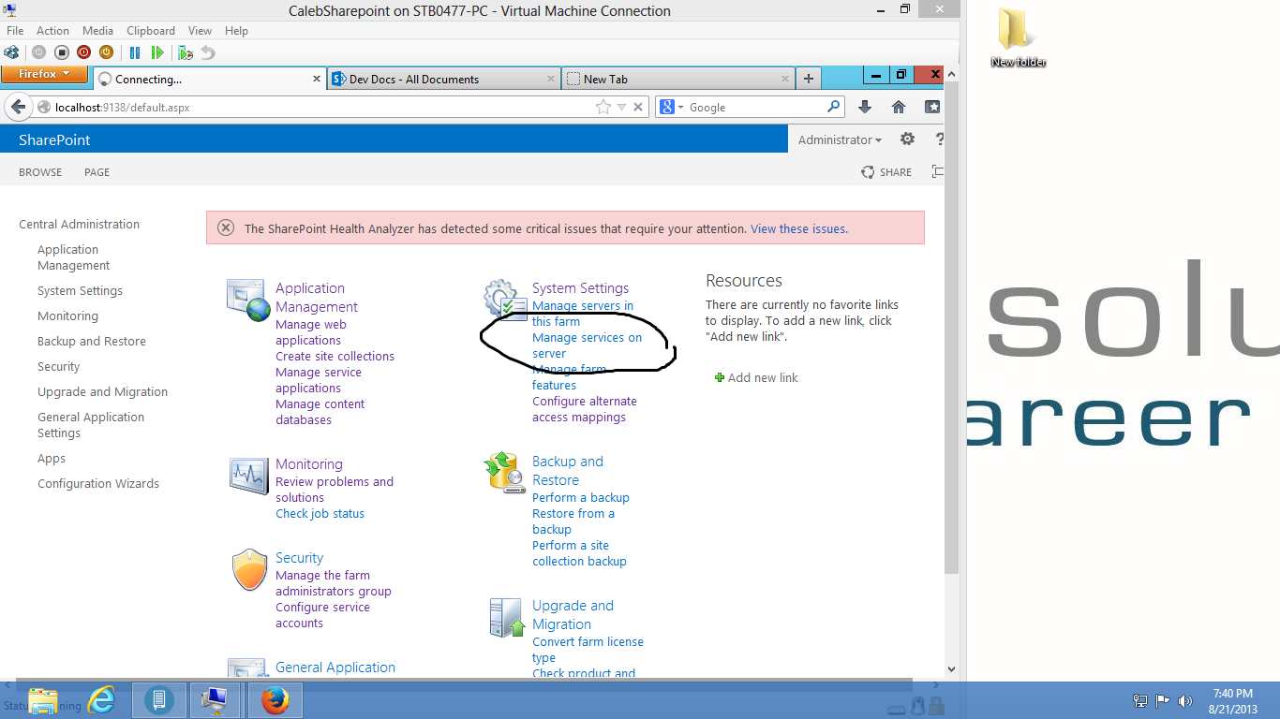The width and height of the screenshot is (1280, 719).
Task: Open the VM Action menu
Action: [52, 31]
